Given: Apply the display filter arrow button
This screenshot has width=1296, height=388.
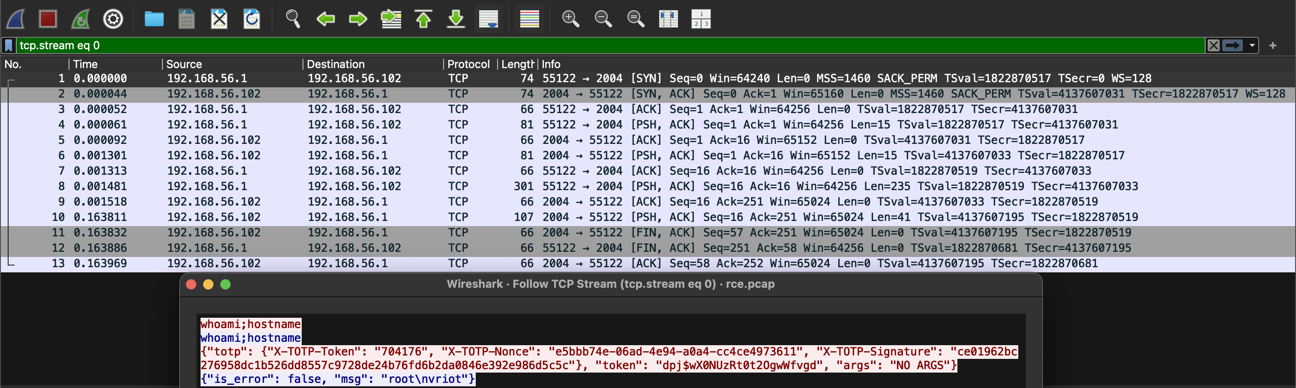Looking at the screenshot, I should coord(1233,45).
